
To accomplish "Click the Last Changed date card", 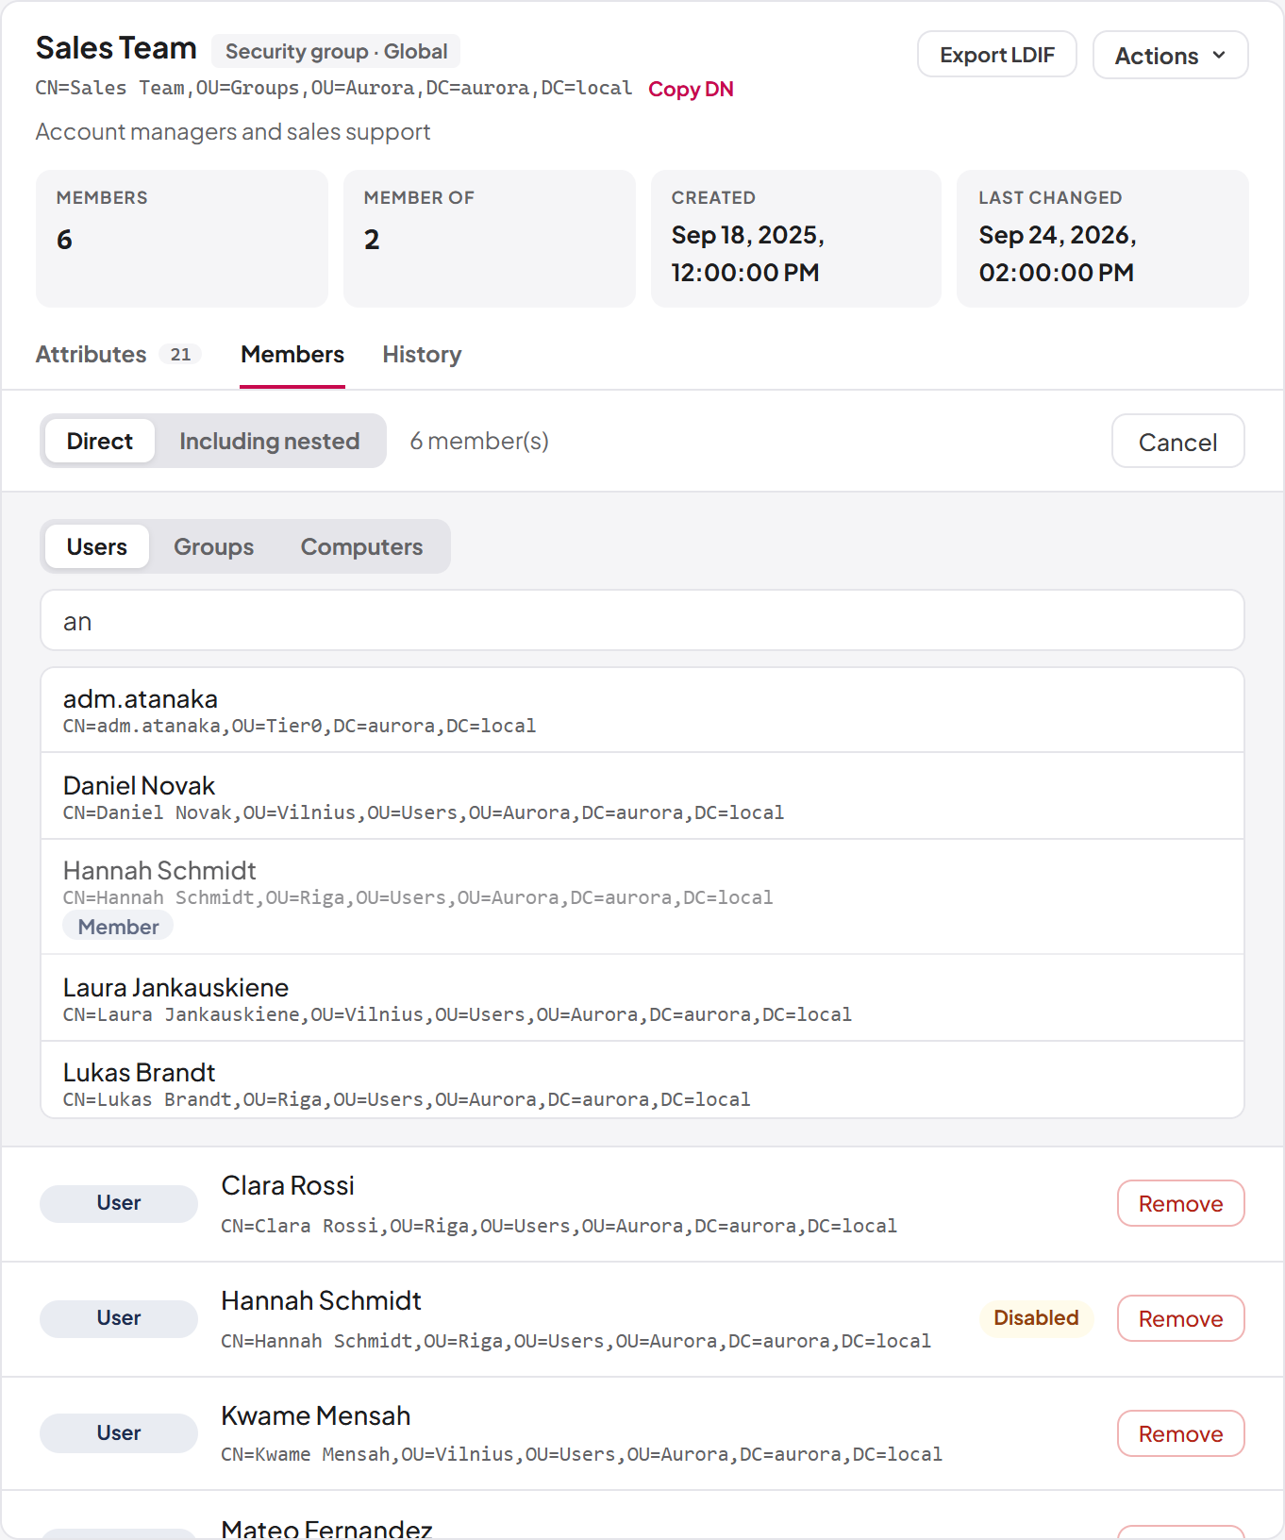I will coord(1103,239).
